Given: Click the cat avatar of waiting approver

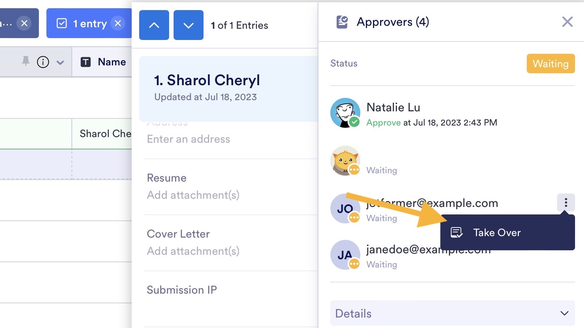Looking at the screenshot, I should click(x=345, y=160).
